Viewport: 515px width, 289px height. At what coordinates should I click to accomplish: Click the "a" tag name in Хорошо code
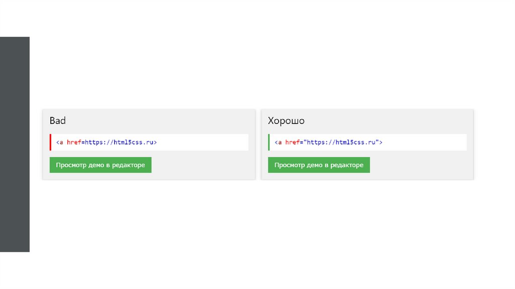(x=280, y=142)
